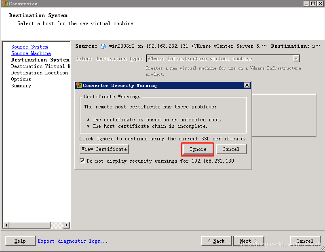Image resolution: width=325 pixels, height=252 pixels.
Task: Click the 'Destination System' page heading
Action: pyautogui.click(x=38, y=15)
